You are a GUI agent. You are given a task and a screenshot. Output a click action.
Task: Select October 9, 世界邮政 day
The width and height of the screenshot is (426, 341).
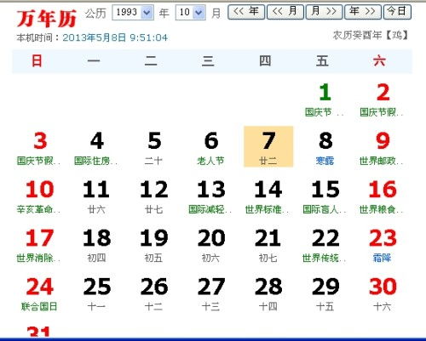pyautogui.click(x=383, y=148)
